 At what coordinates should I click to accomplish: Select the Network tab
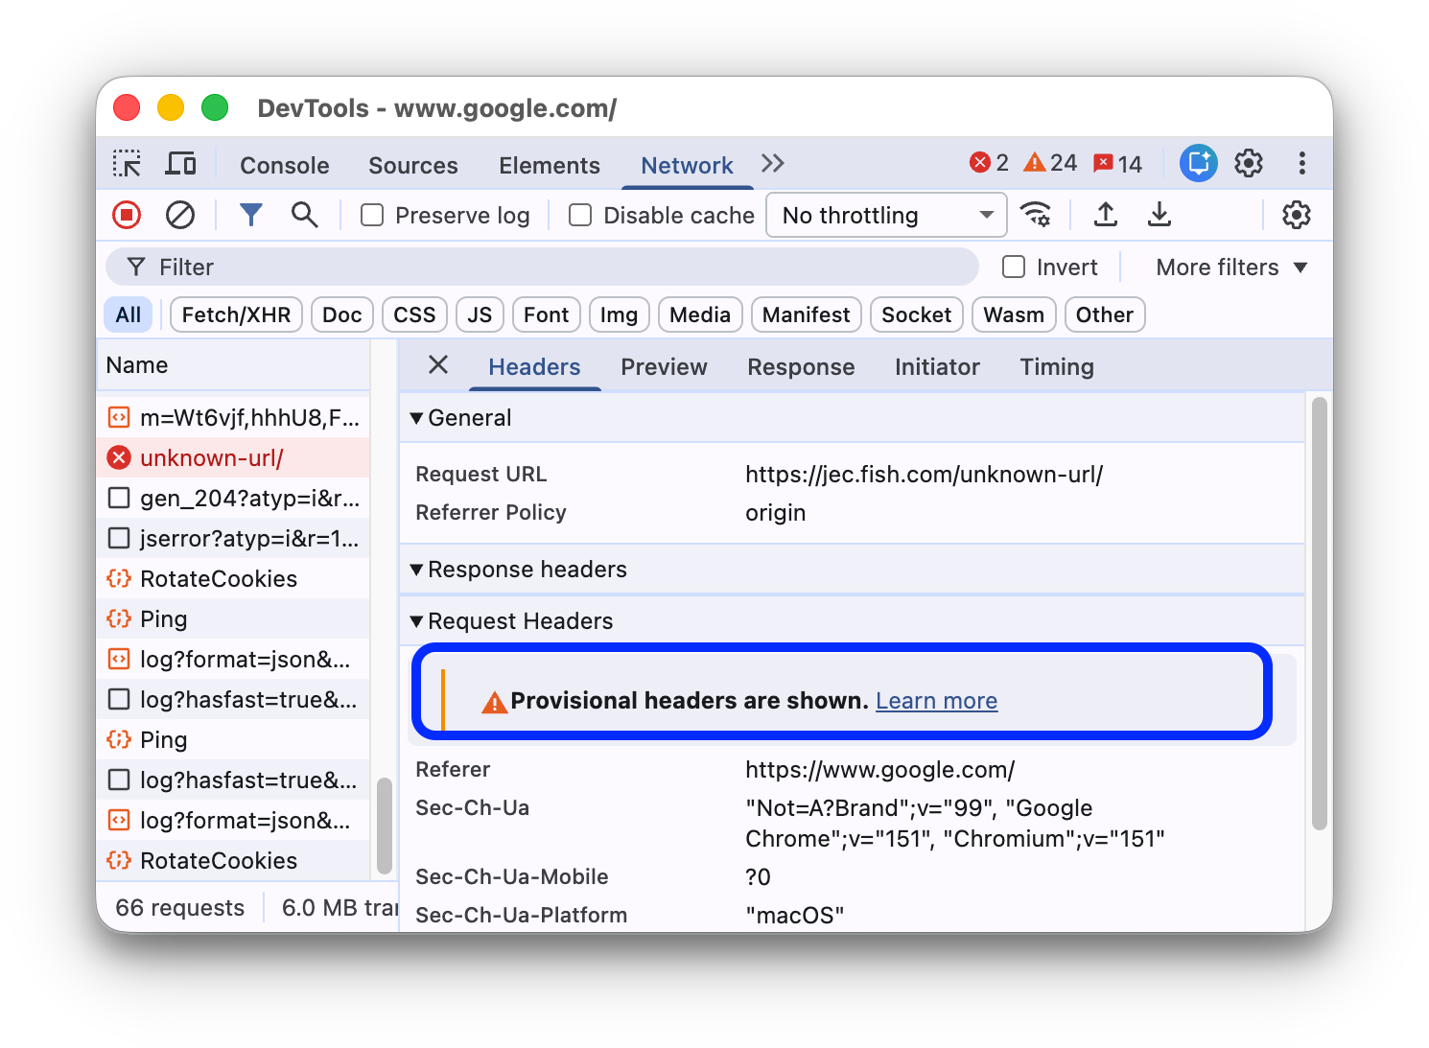687,165
